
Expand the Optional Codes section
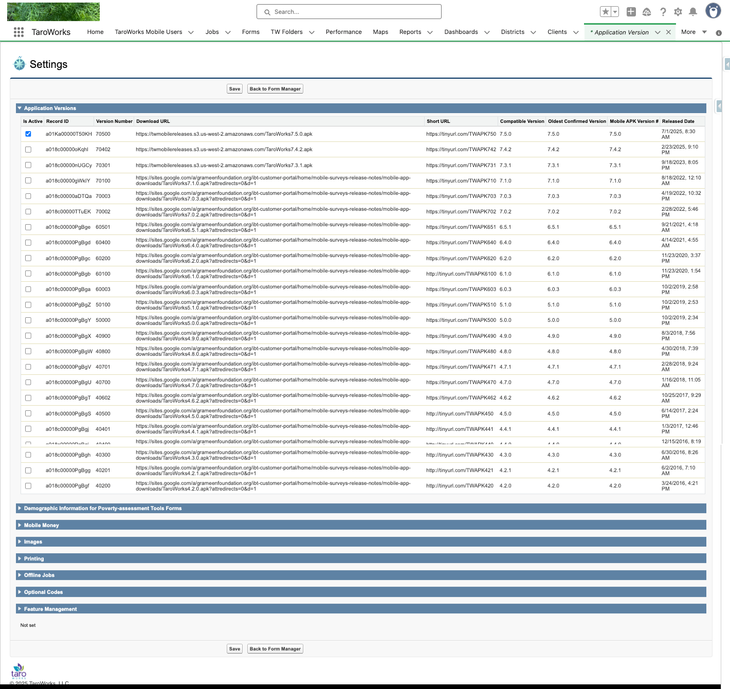(x=20, y=592)
